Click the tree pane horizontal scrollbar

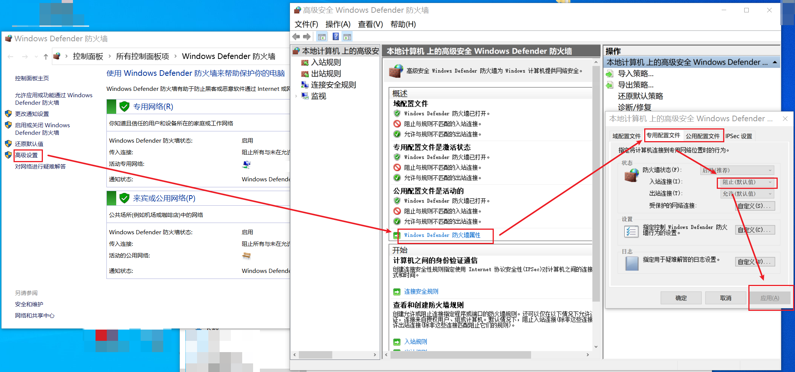[x=315, y=355]
